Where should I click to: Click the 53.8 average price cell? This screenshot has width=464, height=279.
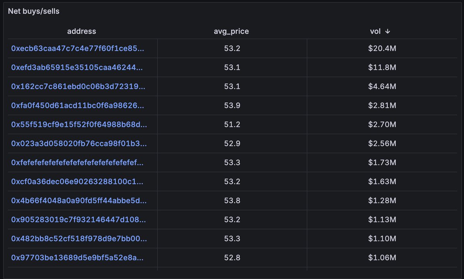[x=232, y=200]
